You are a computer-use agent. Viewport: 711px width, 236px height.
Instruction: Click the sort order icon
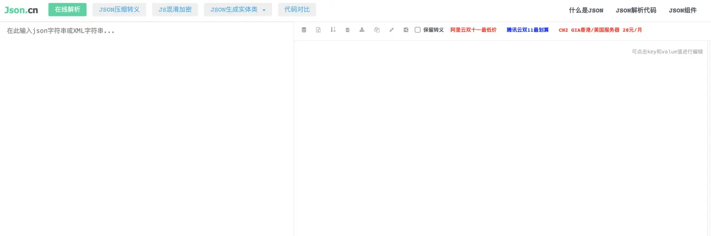333,30
